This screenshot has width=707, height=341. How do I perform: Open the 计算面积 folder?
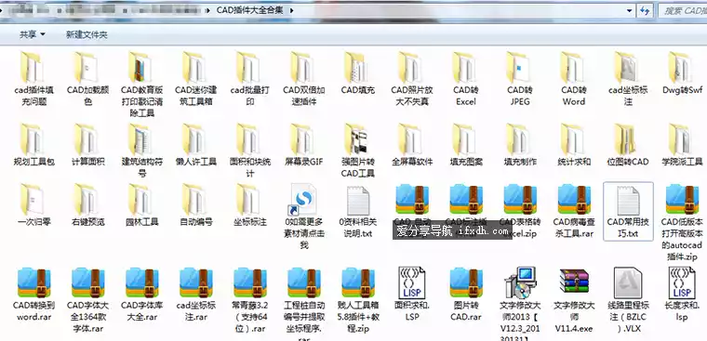[88, 145]
